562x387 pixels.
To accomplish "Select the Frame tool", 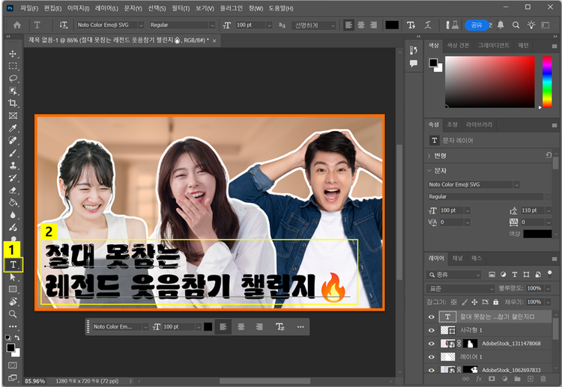I will pyautogui.click(x=13, y=115).
